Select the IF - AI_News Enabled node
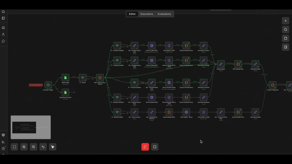292x164 pixels. click(117, 46)
